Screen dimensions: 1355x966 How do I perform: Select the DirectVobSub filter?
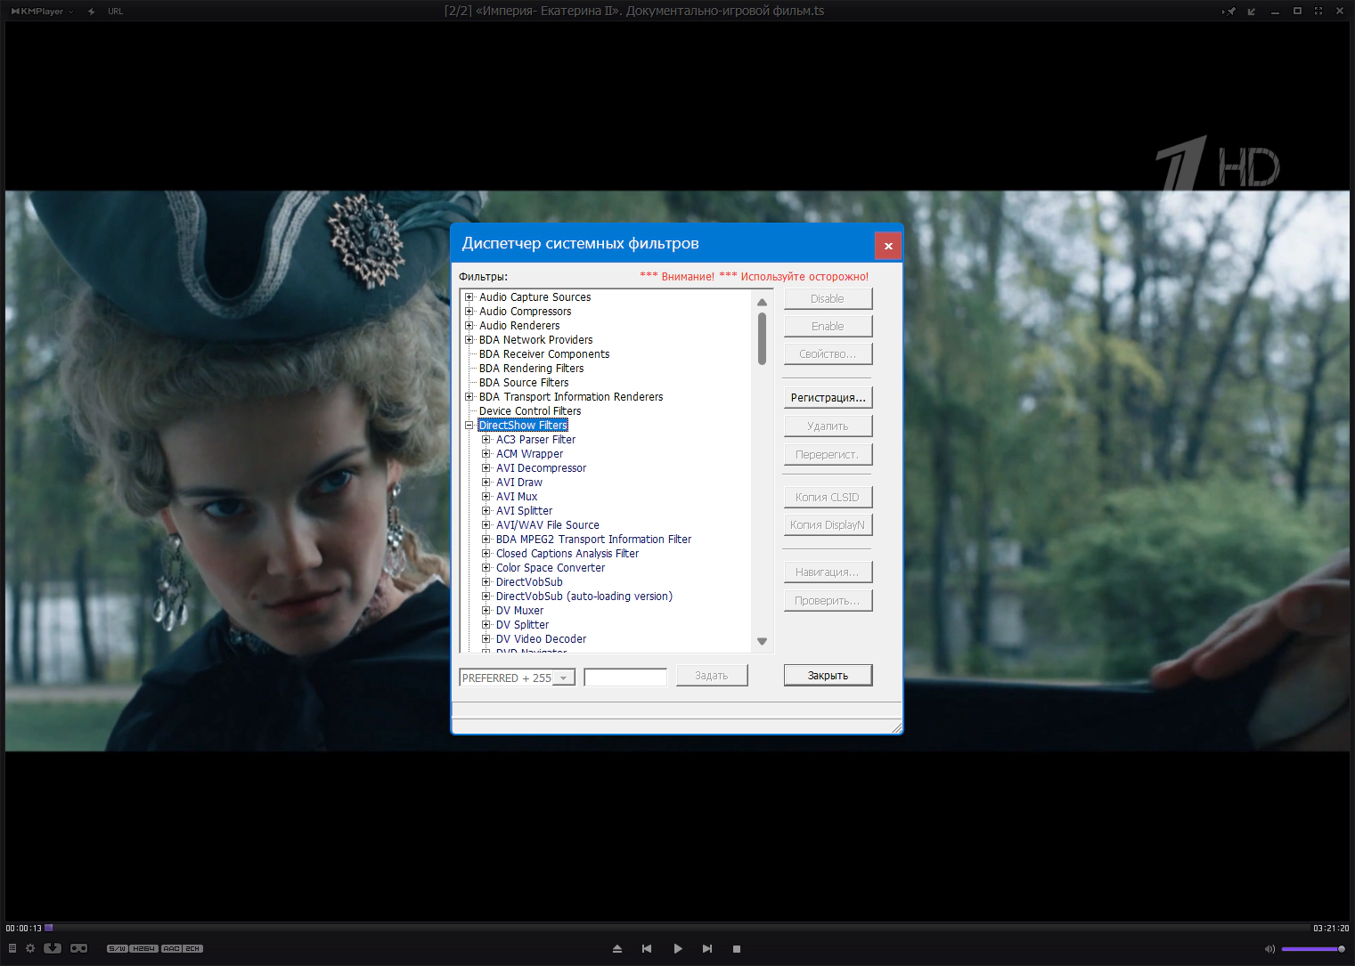click(529, 582)
